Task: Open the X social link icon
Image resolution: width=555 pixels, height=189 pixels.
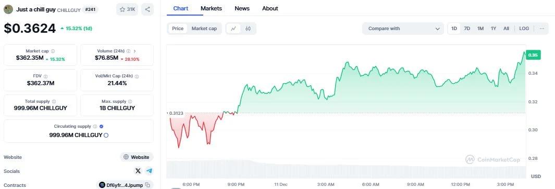Action: coord(138,171)
